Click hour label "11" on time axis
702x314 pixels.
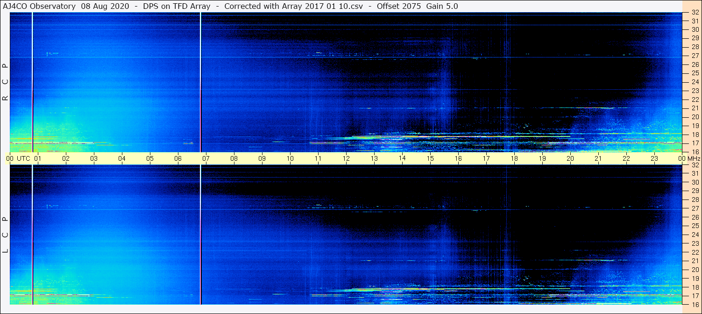point(319,158)
